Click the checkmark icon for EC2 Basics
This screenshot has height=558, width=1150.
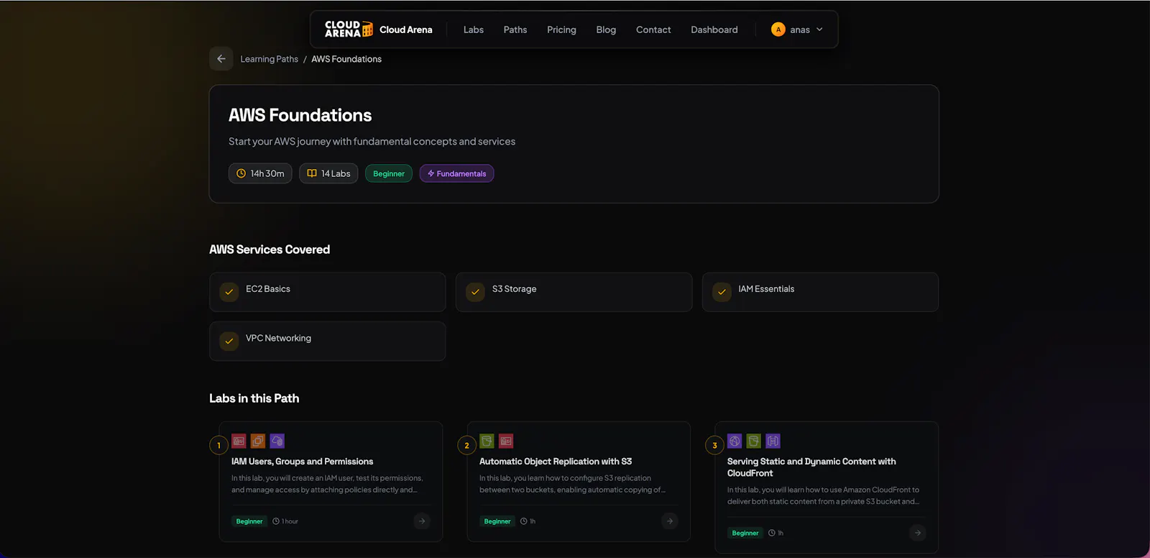pos(229,292)
